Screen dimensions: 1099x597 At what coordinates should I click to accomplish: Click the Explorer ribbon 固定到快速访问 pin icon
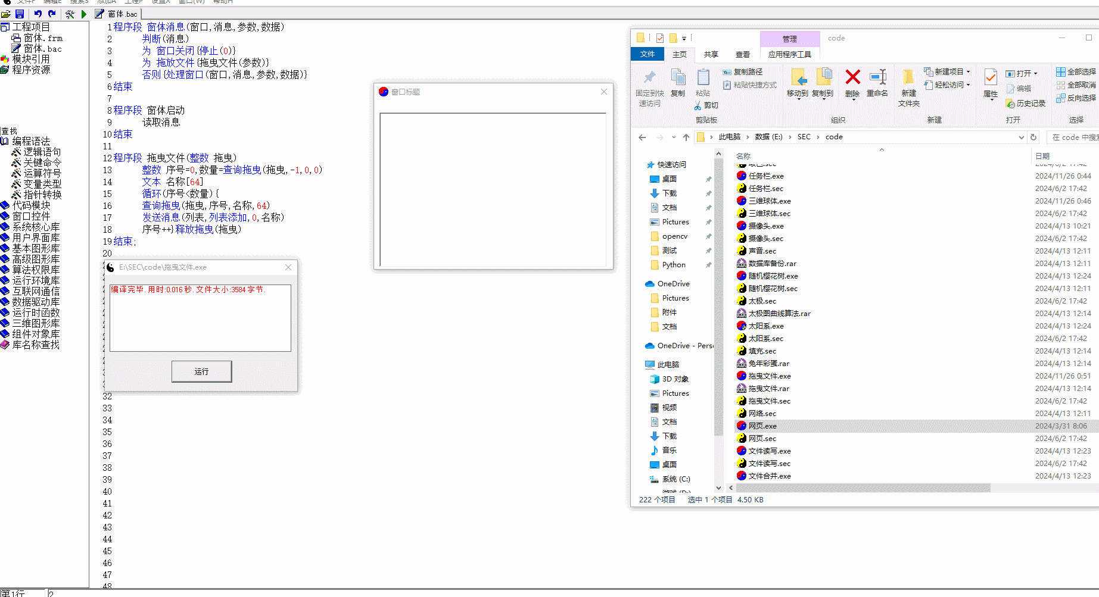(649, 77)
